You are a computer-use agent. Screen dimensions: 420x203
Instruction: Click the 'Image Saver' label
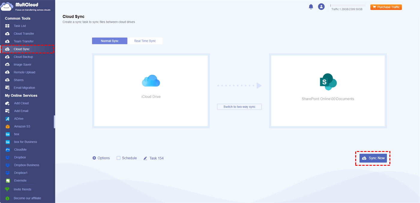pos(22,65)
